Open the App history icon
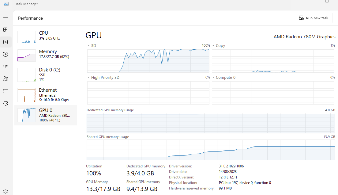 (6, 54)
